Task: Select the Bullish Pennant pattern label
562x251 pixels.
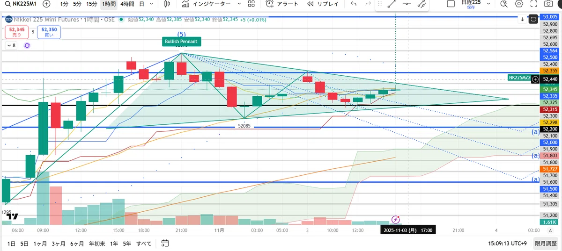Action: point(181,42)
